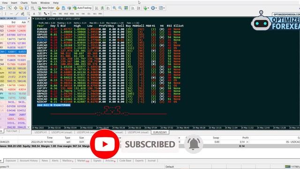Switch to the USDJPY,H1 chart tab
Viewport: 300px width, 169px height.
click(x=41, y=132)
